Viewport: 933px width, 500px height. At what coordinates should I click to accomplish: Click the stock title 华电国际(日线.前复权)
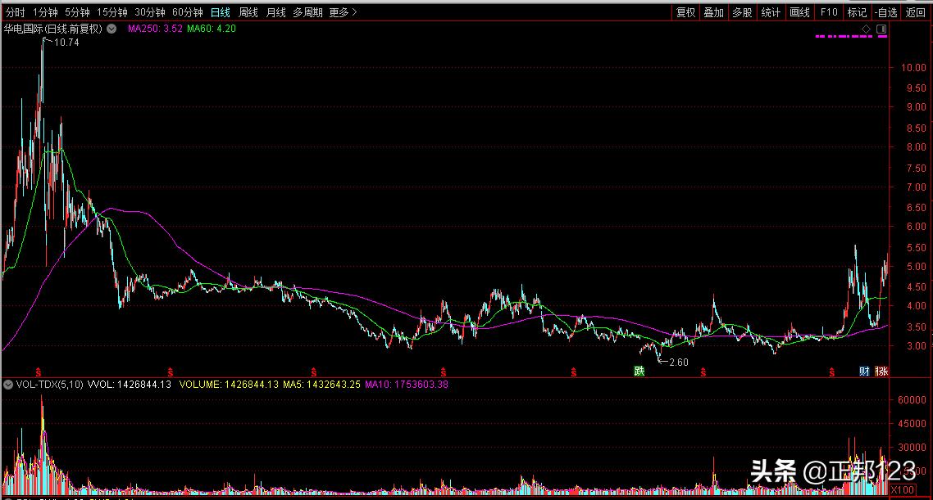tap(53, 29)
